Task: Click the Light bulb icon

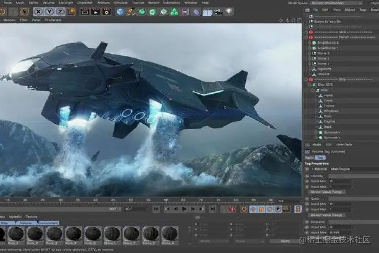Action: pos(229,12)
